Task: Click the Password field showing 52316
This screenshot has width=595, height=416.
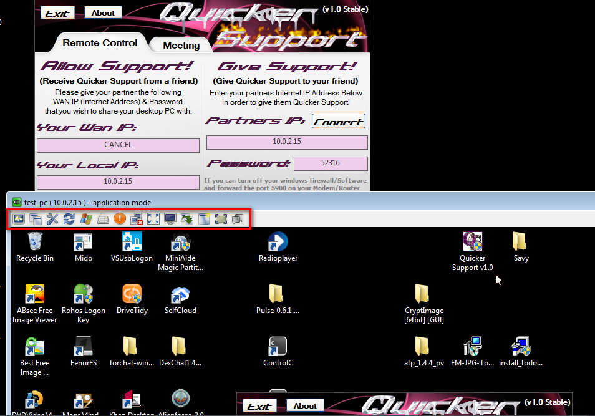Action: click(x=331, y=163)
